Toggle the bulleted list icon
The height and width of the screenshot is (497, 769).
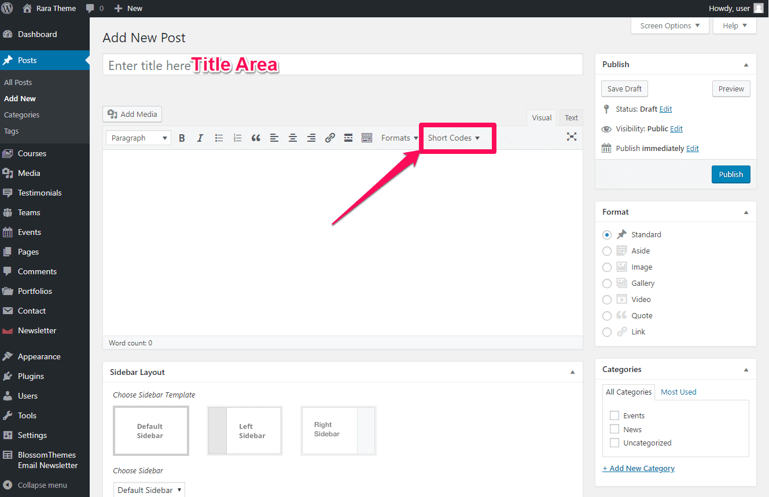(x=219, y=138)
